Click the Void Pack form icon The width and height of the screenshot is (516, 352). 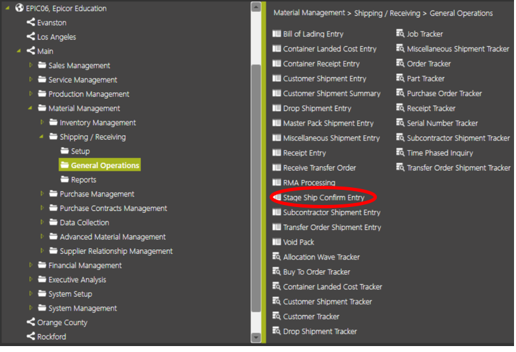pos(276,242)
